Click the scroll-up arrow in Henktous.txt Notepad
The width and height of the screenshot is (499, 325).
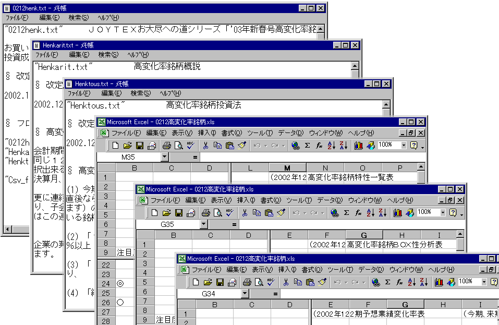[386, 104]
